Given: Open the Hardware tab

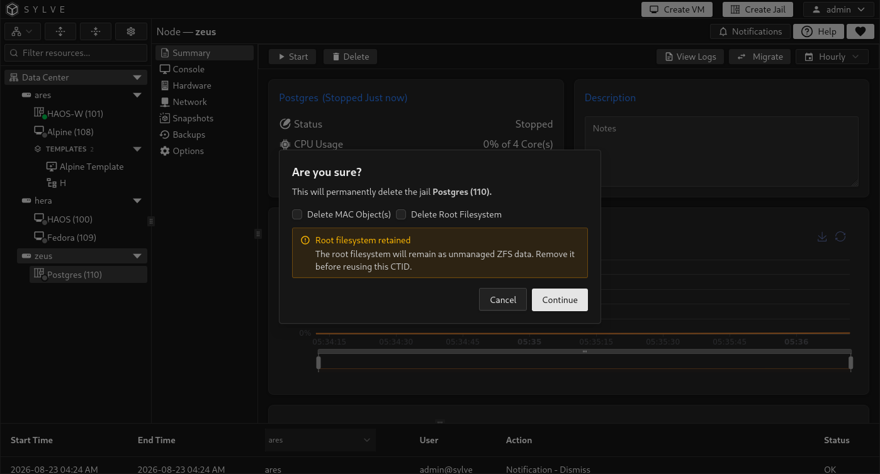Looking at the screenshot, I should pyautogui.click(x=205, y=85).
